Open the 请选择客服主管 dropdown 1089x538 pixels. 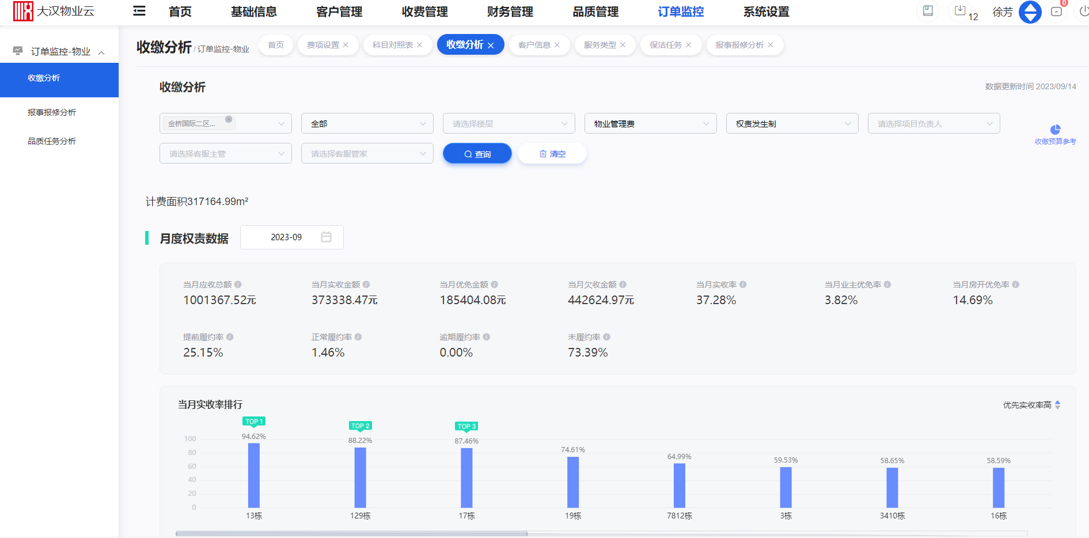pyautogui.click(x=226, y=153)
